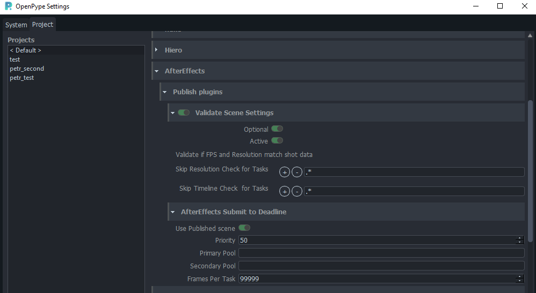Click the AfterEffects Submit to Deadline heading
Image resolution: width=536 pixels, height=293 pixels.
coord(234,212)
